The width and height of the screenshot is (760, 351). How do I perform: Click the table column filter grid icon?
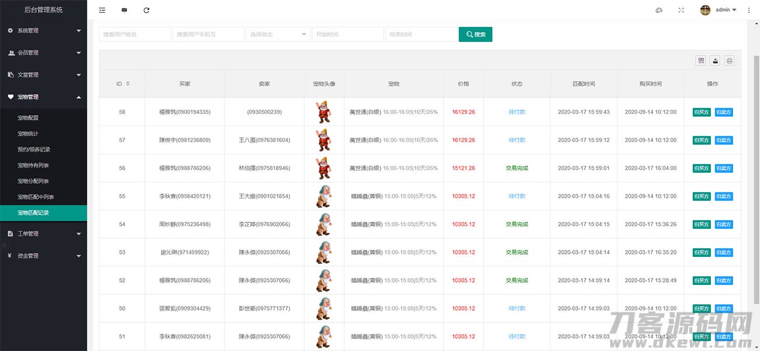coord(701,61)
